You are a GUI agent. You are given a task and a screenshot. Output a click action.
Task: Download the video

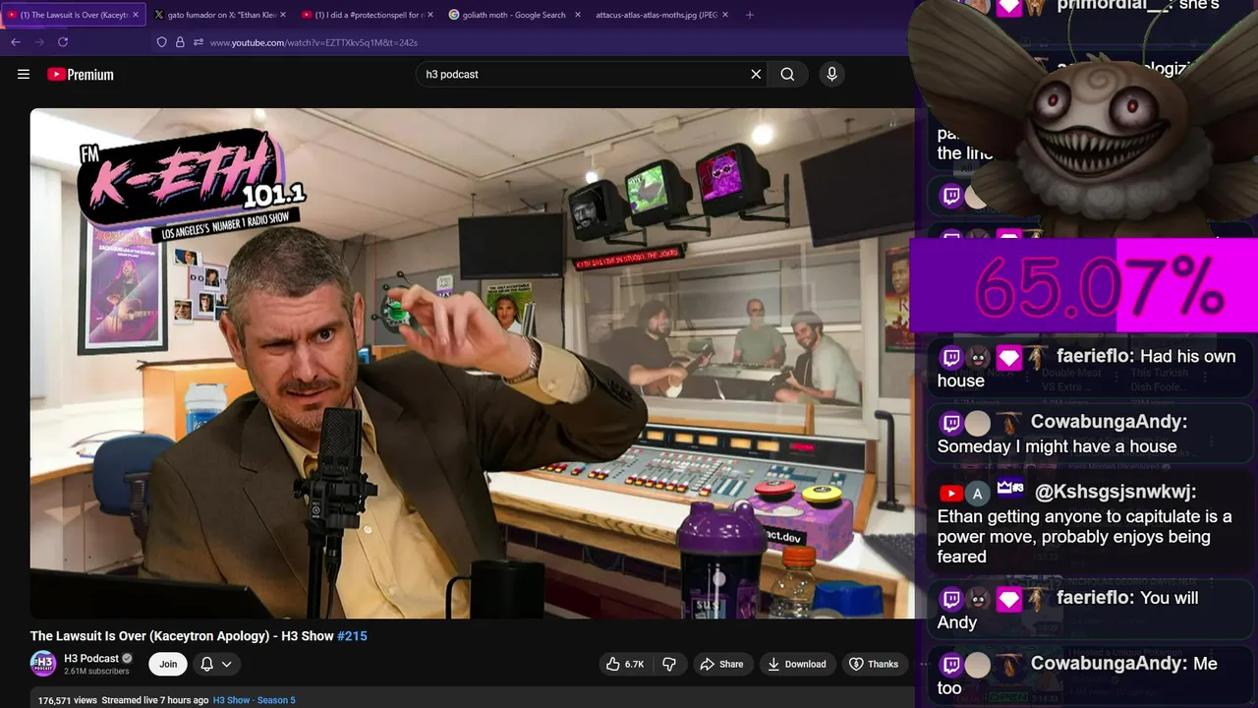(797, 664)
